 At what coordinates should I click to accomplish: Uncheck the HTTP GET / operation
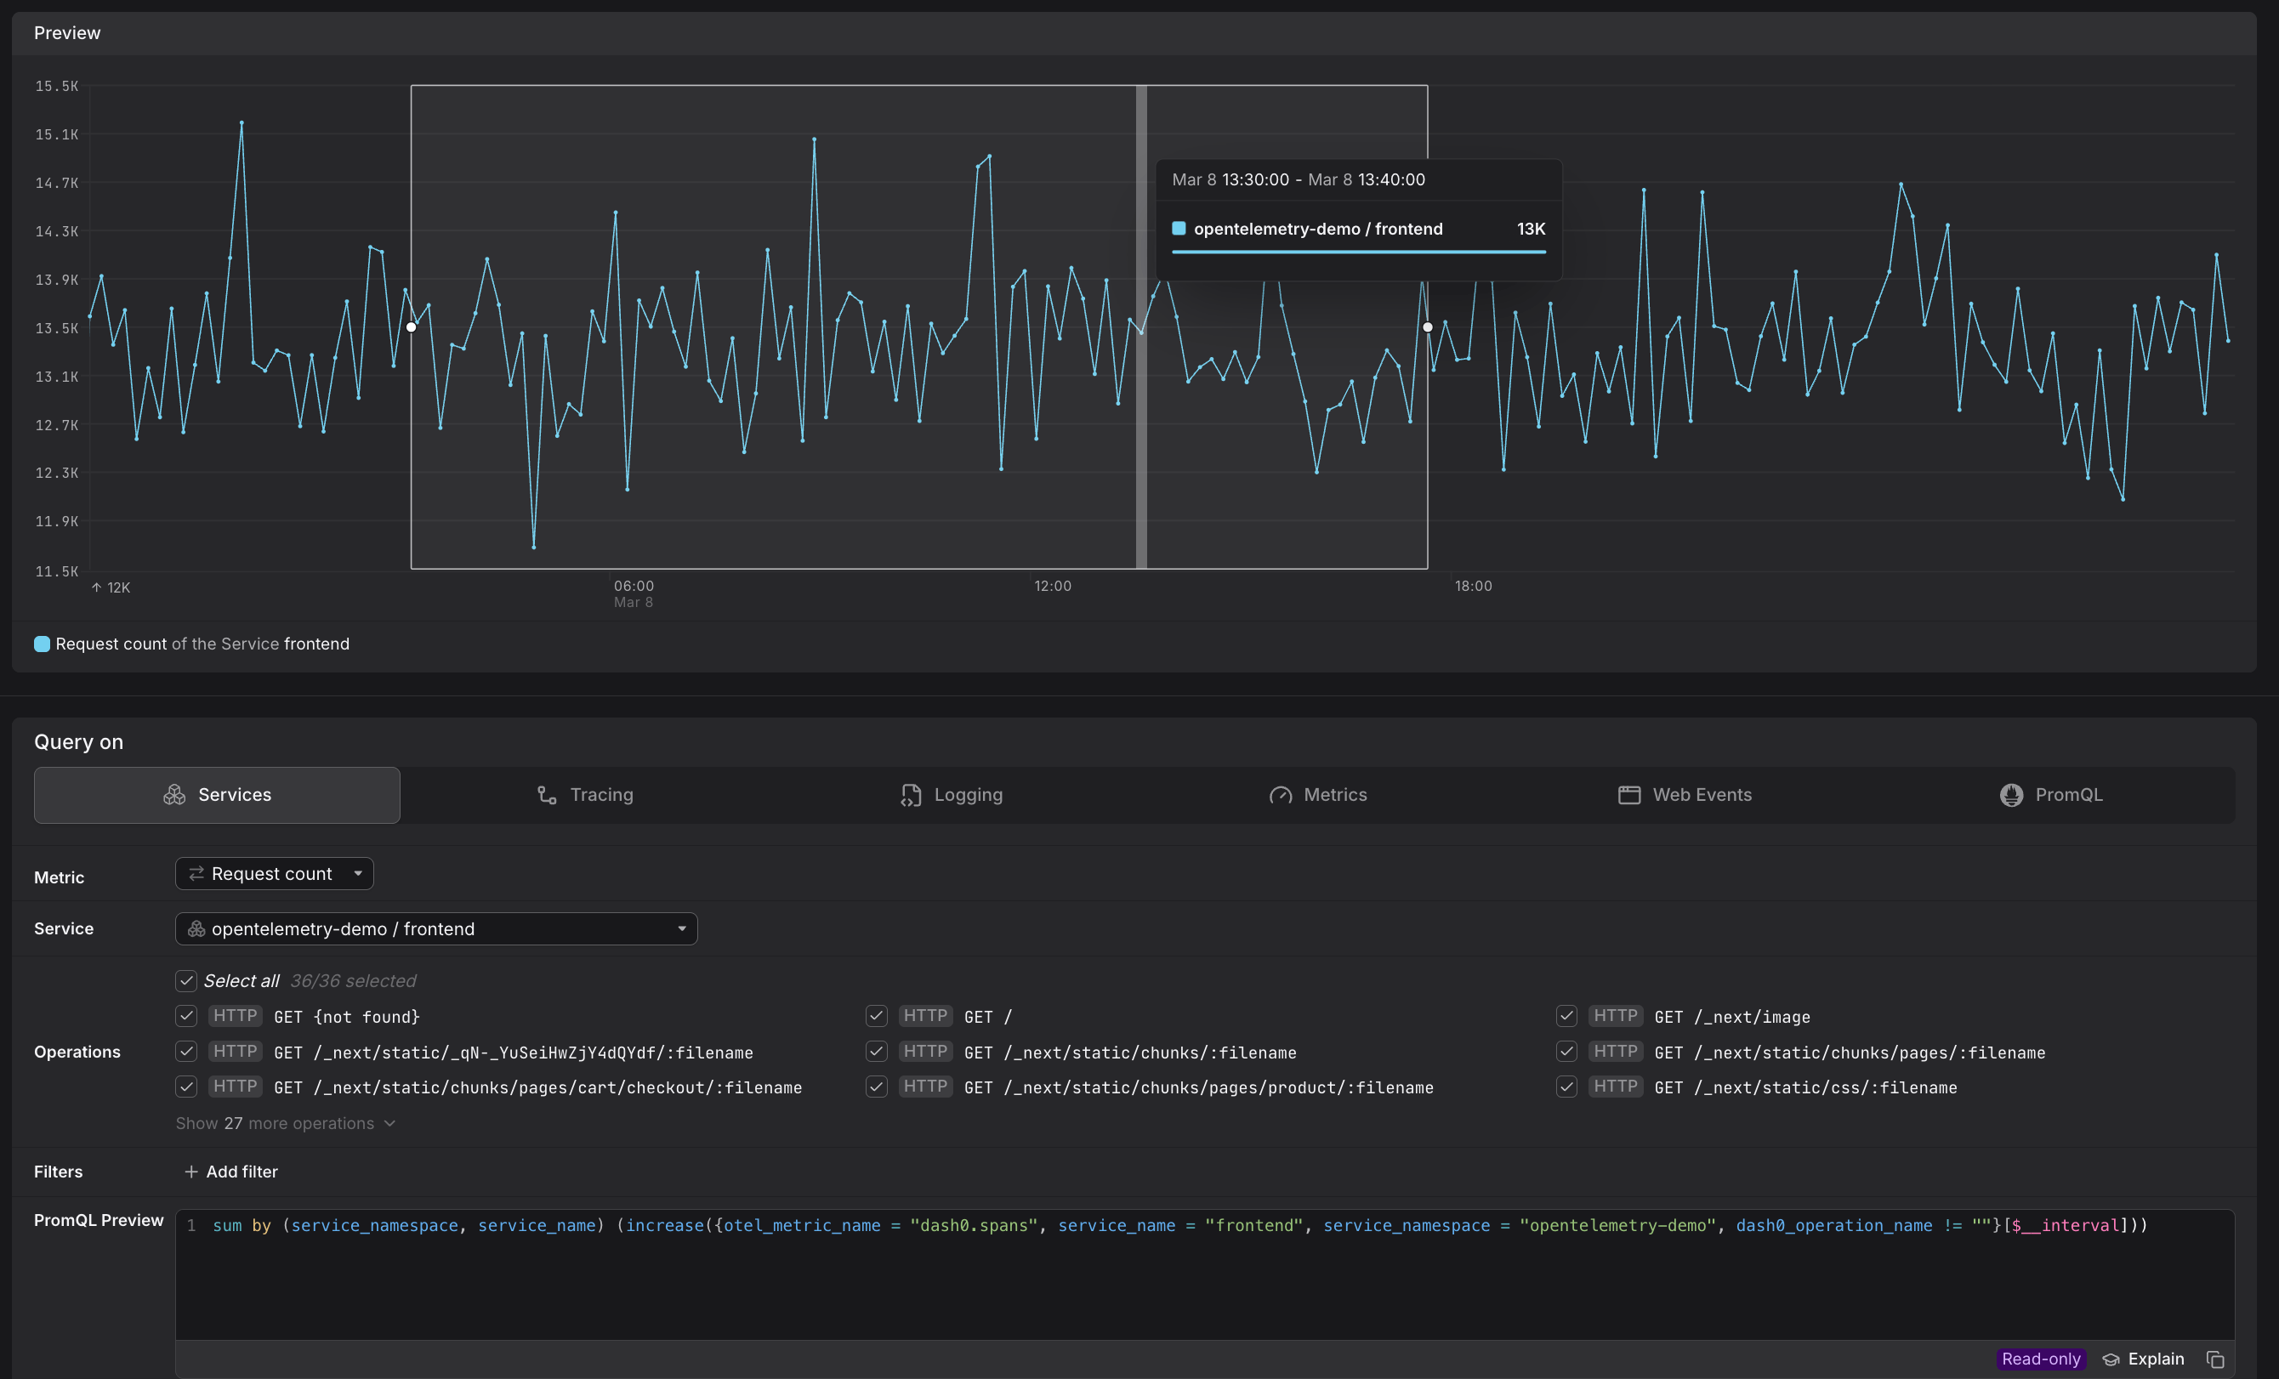pos(876,1015)
